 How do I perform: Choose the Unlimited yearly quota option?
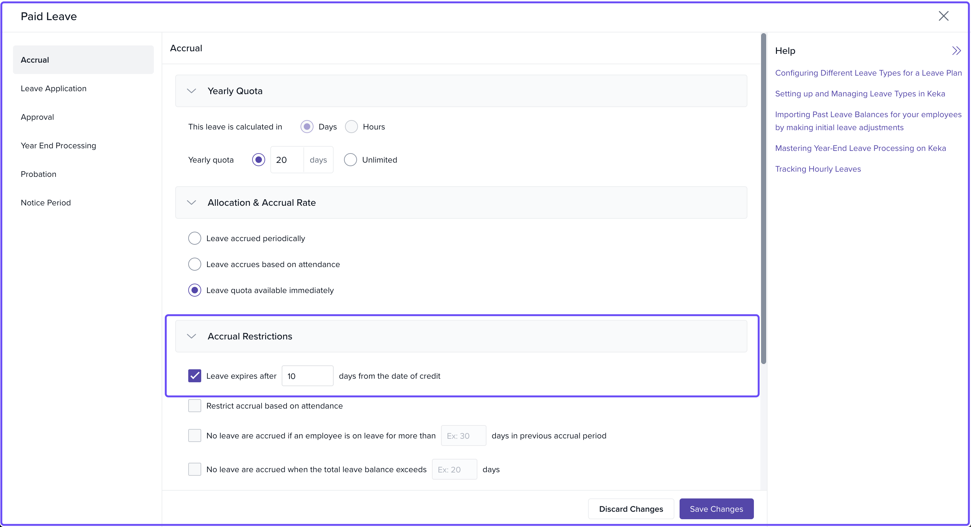point(350,160)
